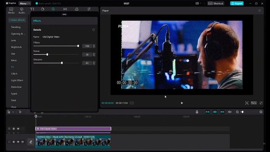Open the Media tab
This screenshot has width=270, height=152.
click(x=11, y=11)
